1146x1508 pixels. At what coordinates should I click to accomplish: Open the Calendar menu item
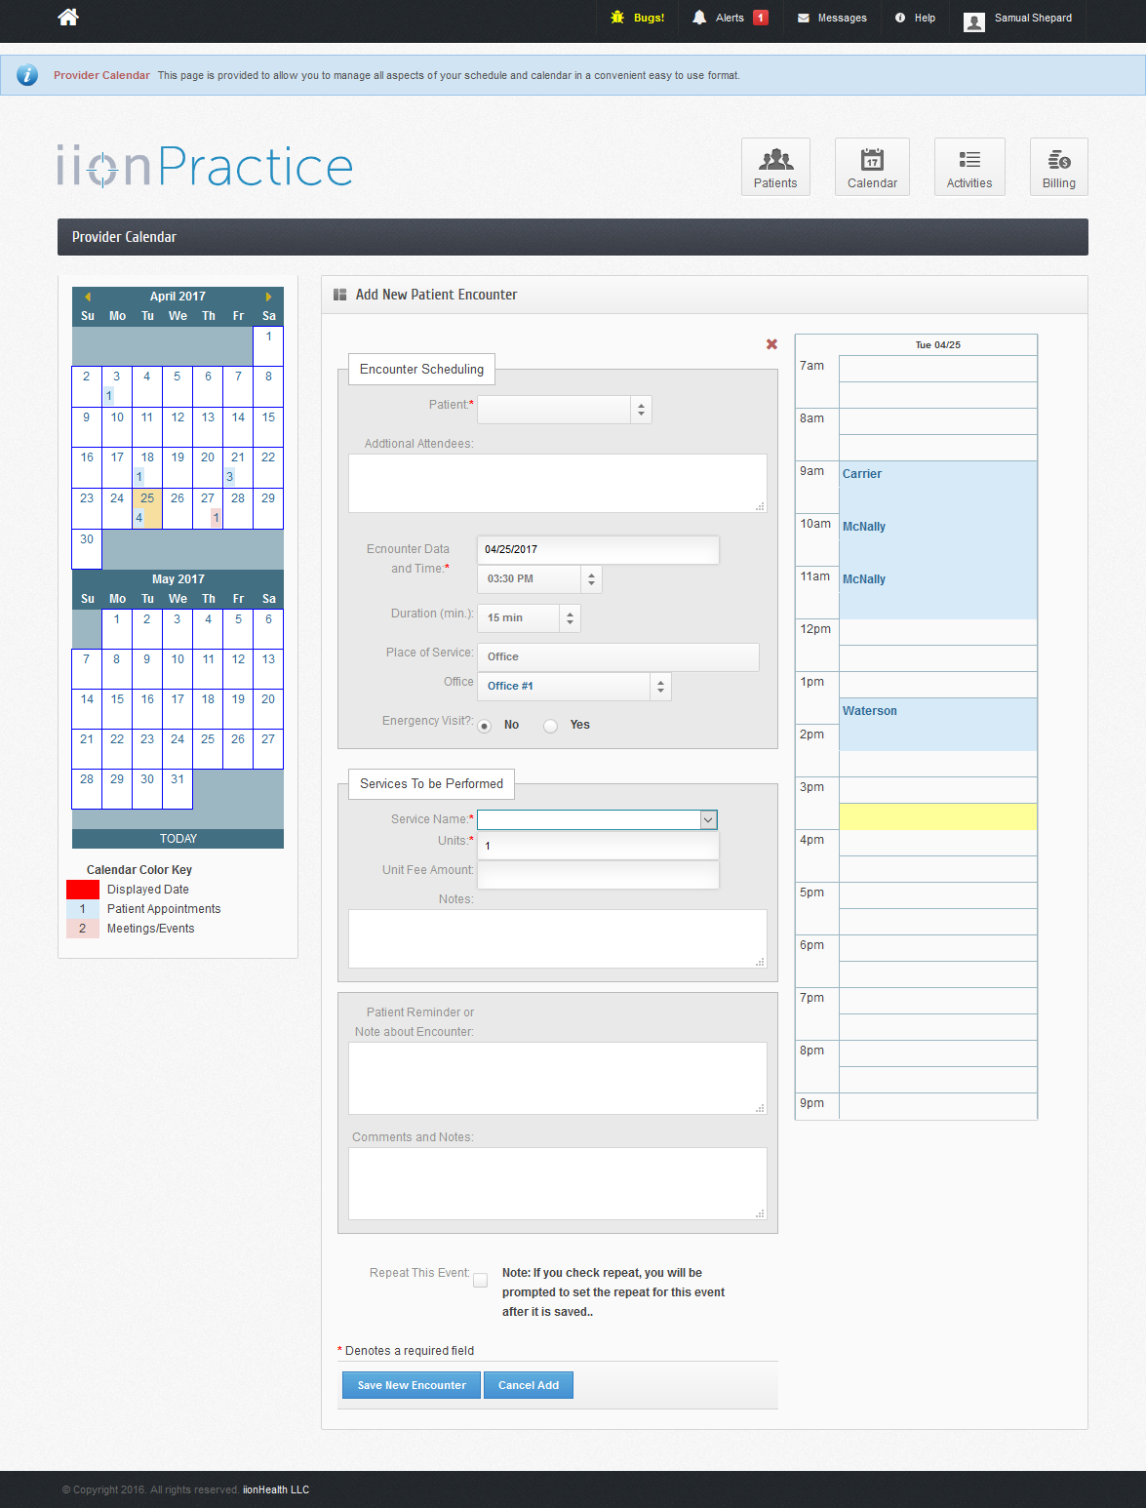click(x=872, y=167)
